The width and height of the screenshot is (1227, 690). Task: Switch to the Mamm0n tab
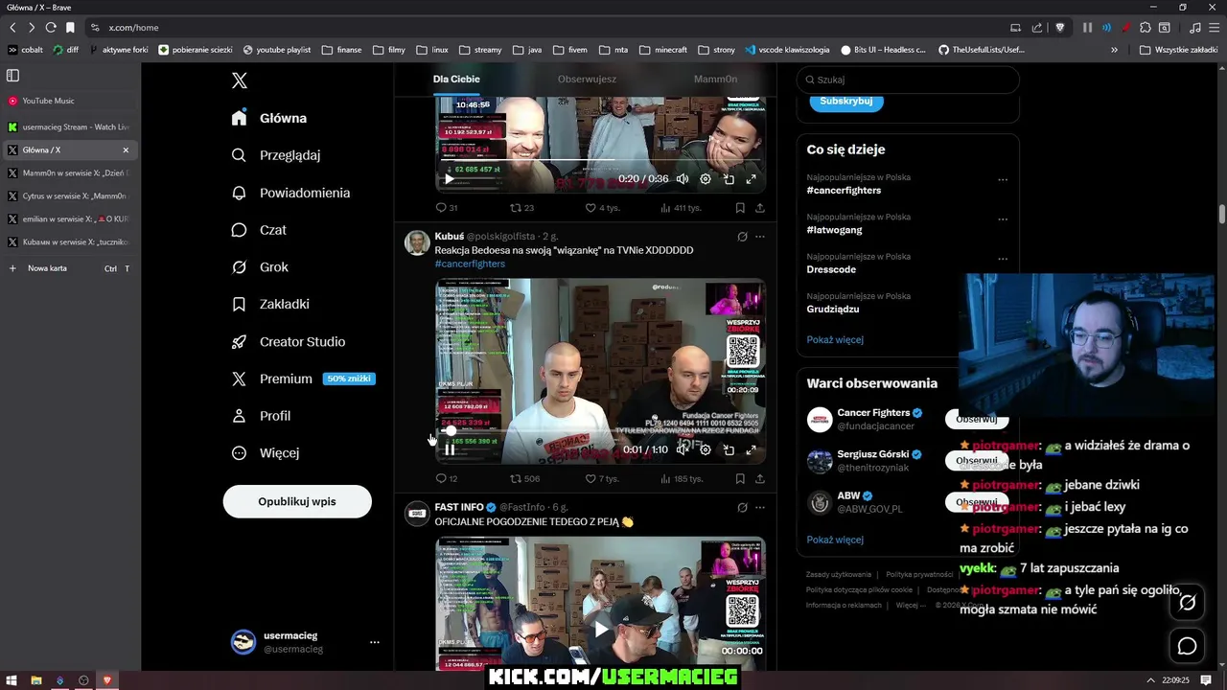coord(715,80)
